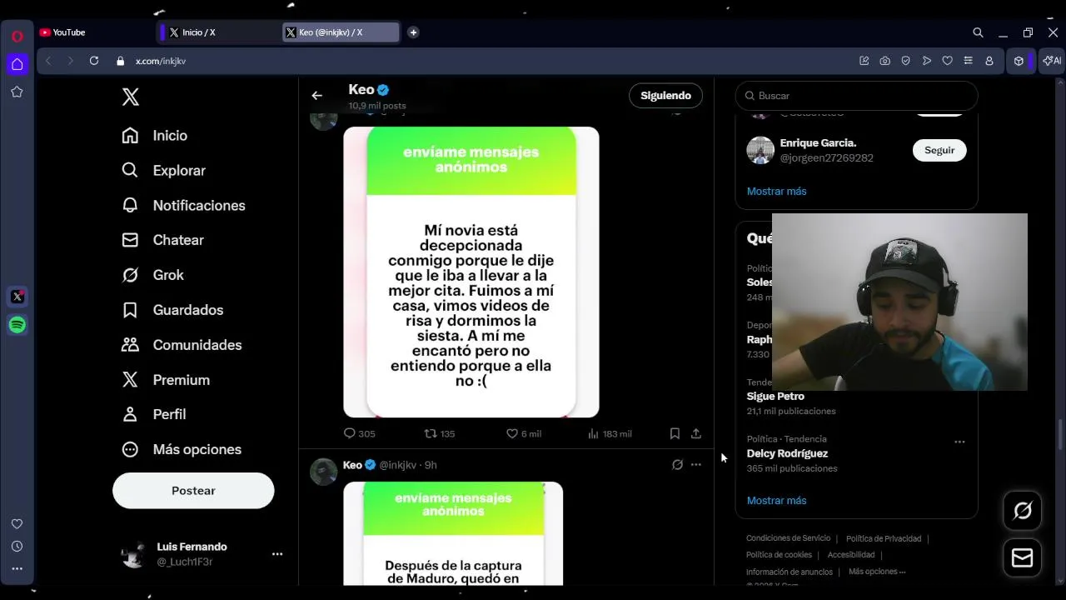Click the Postear button

(193, 491)
